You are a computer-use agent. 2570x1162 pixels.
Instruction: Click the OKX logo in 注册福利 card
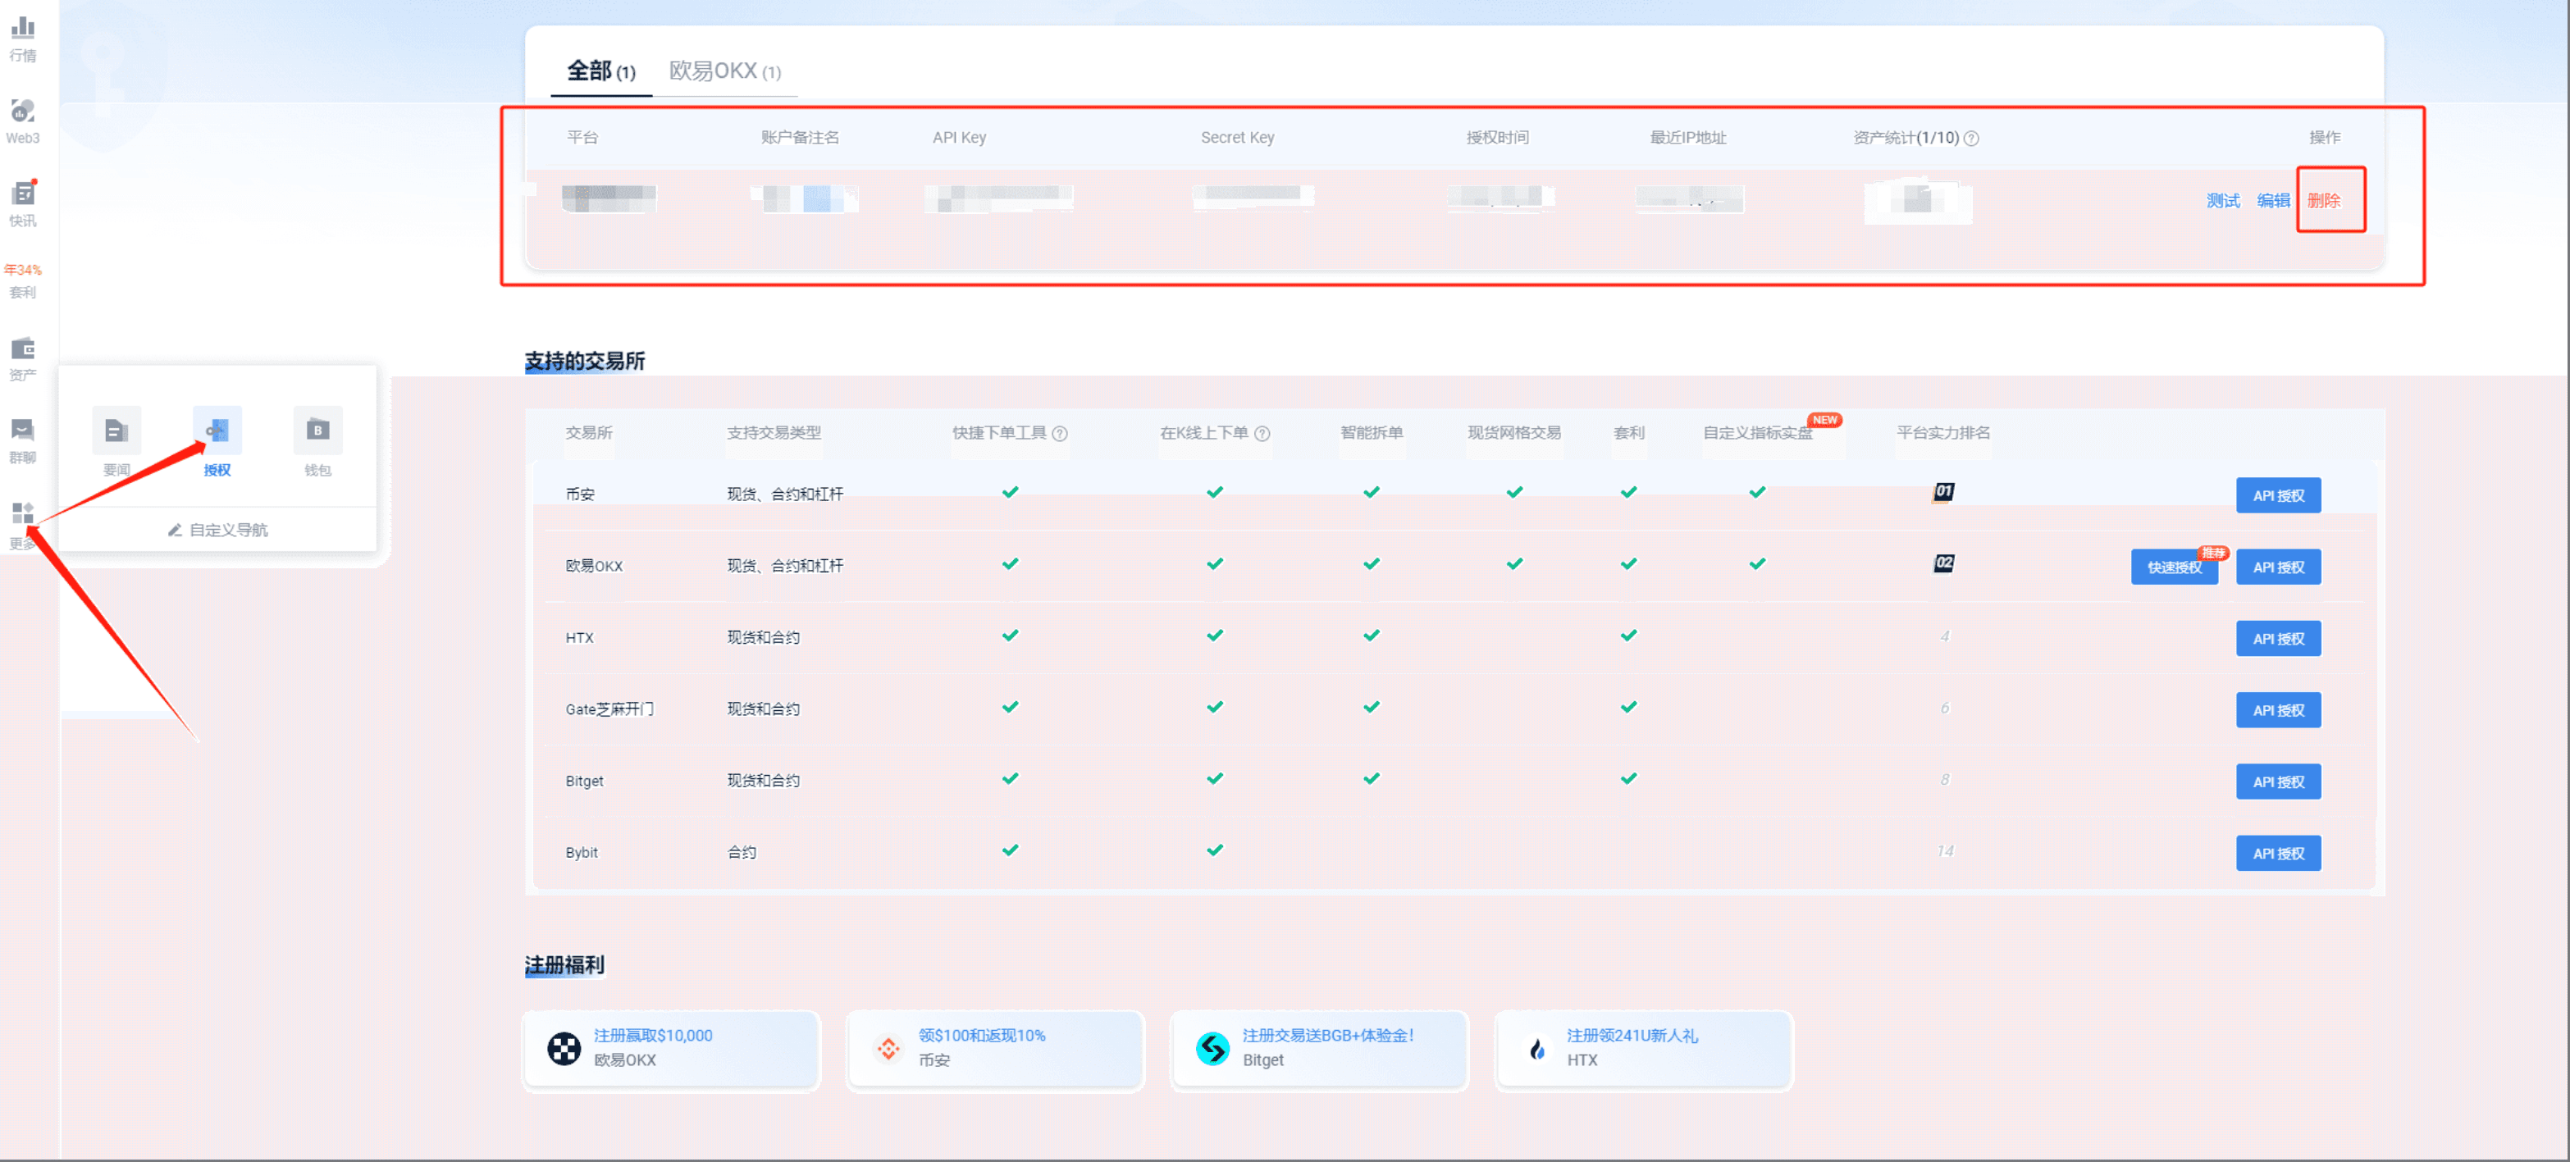point(564,1048)
